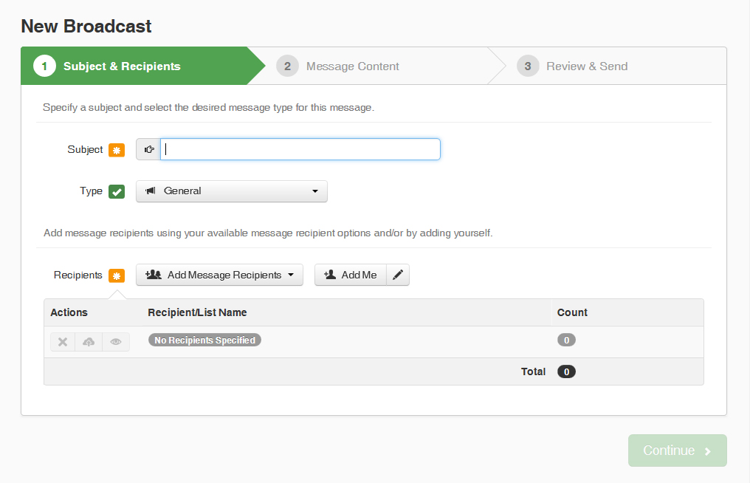This screenshot has height=483, width=750.
Task: Click the orange required asterisk next to Subject
Action: tap(117, 150)
